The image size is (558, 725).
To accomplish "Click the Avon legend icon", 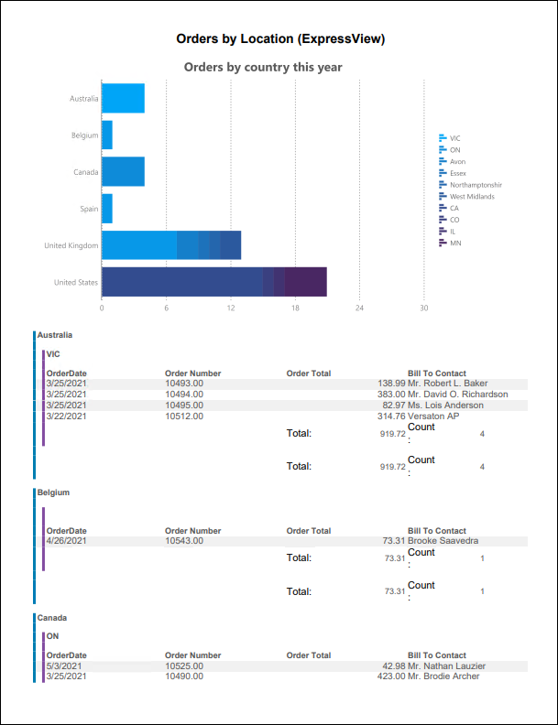I will (x=443, y=161).
